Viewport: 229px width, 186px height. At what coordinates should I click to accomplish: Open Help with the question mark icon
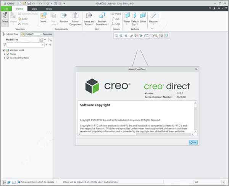point(226,8)
